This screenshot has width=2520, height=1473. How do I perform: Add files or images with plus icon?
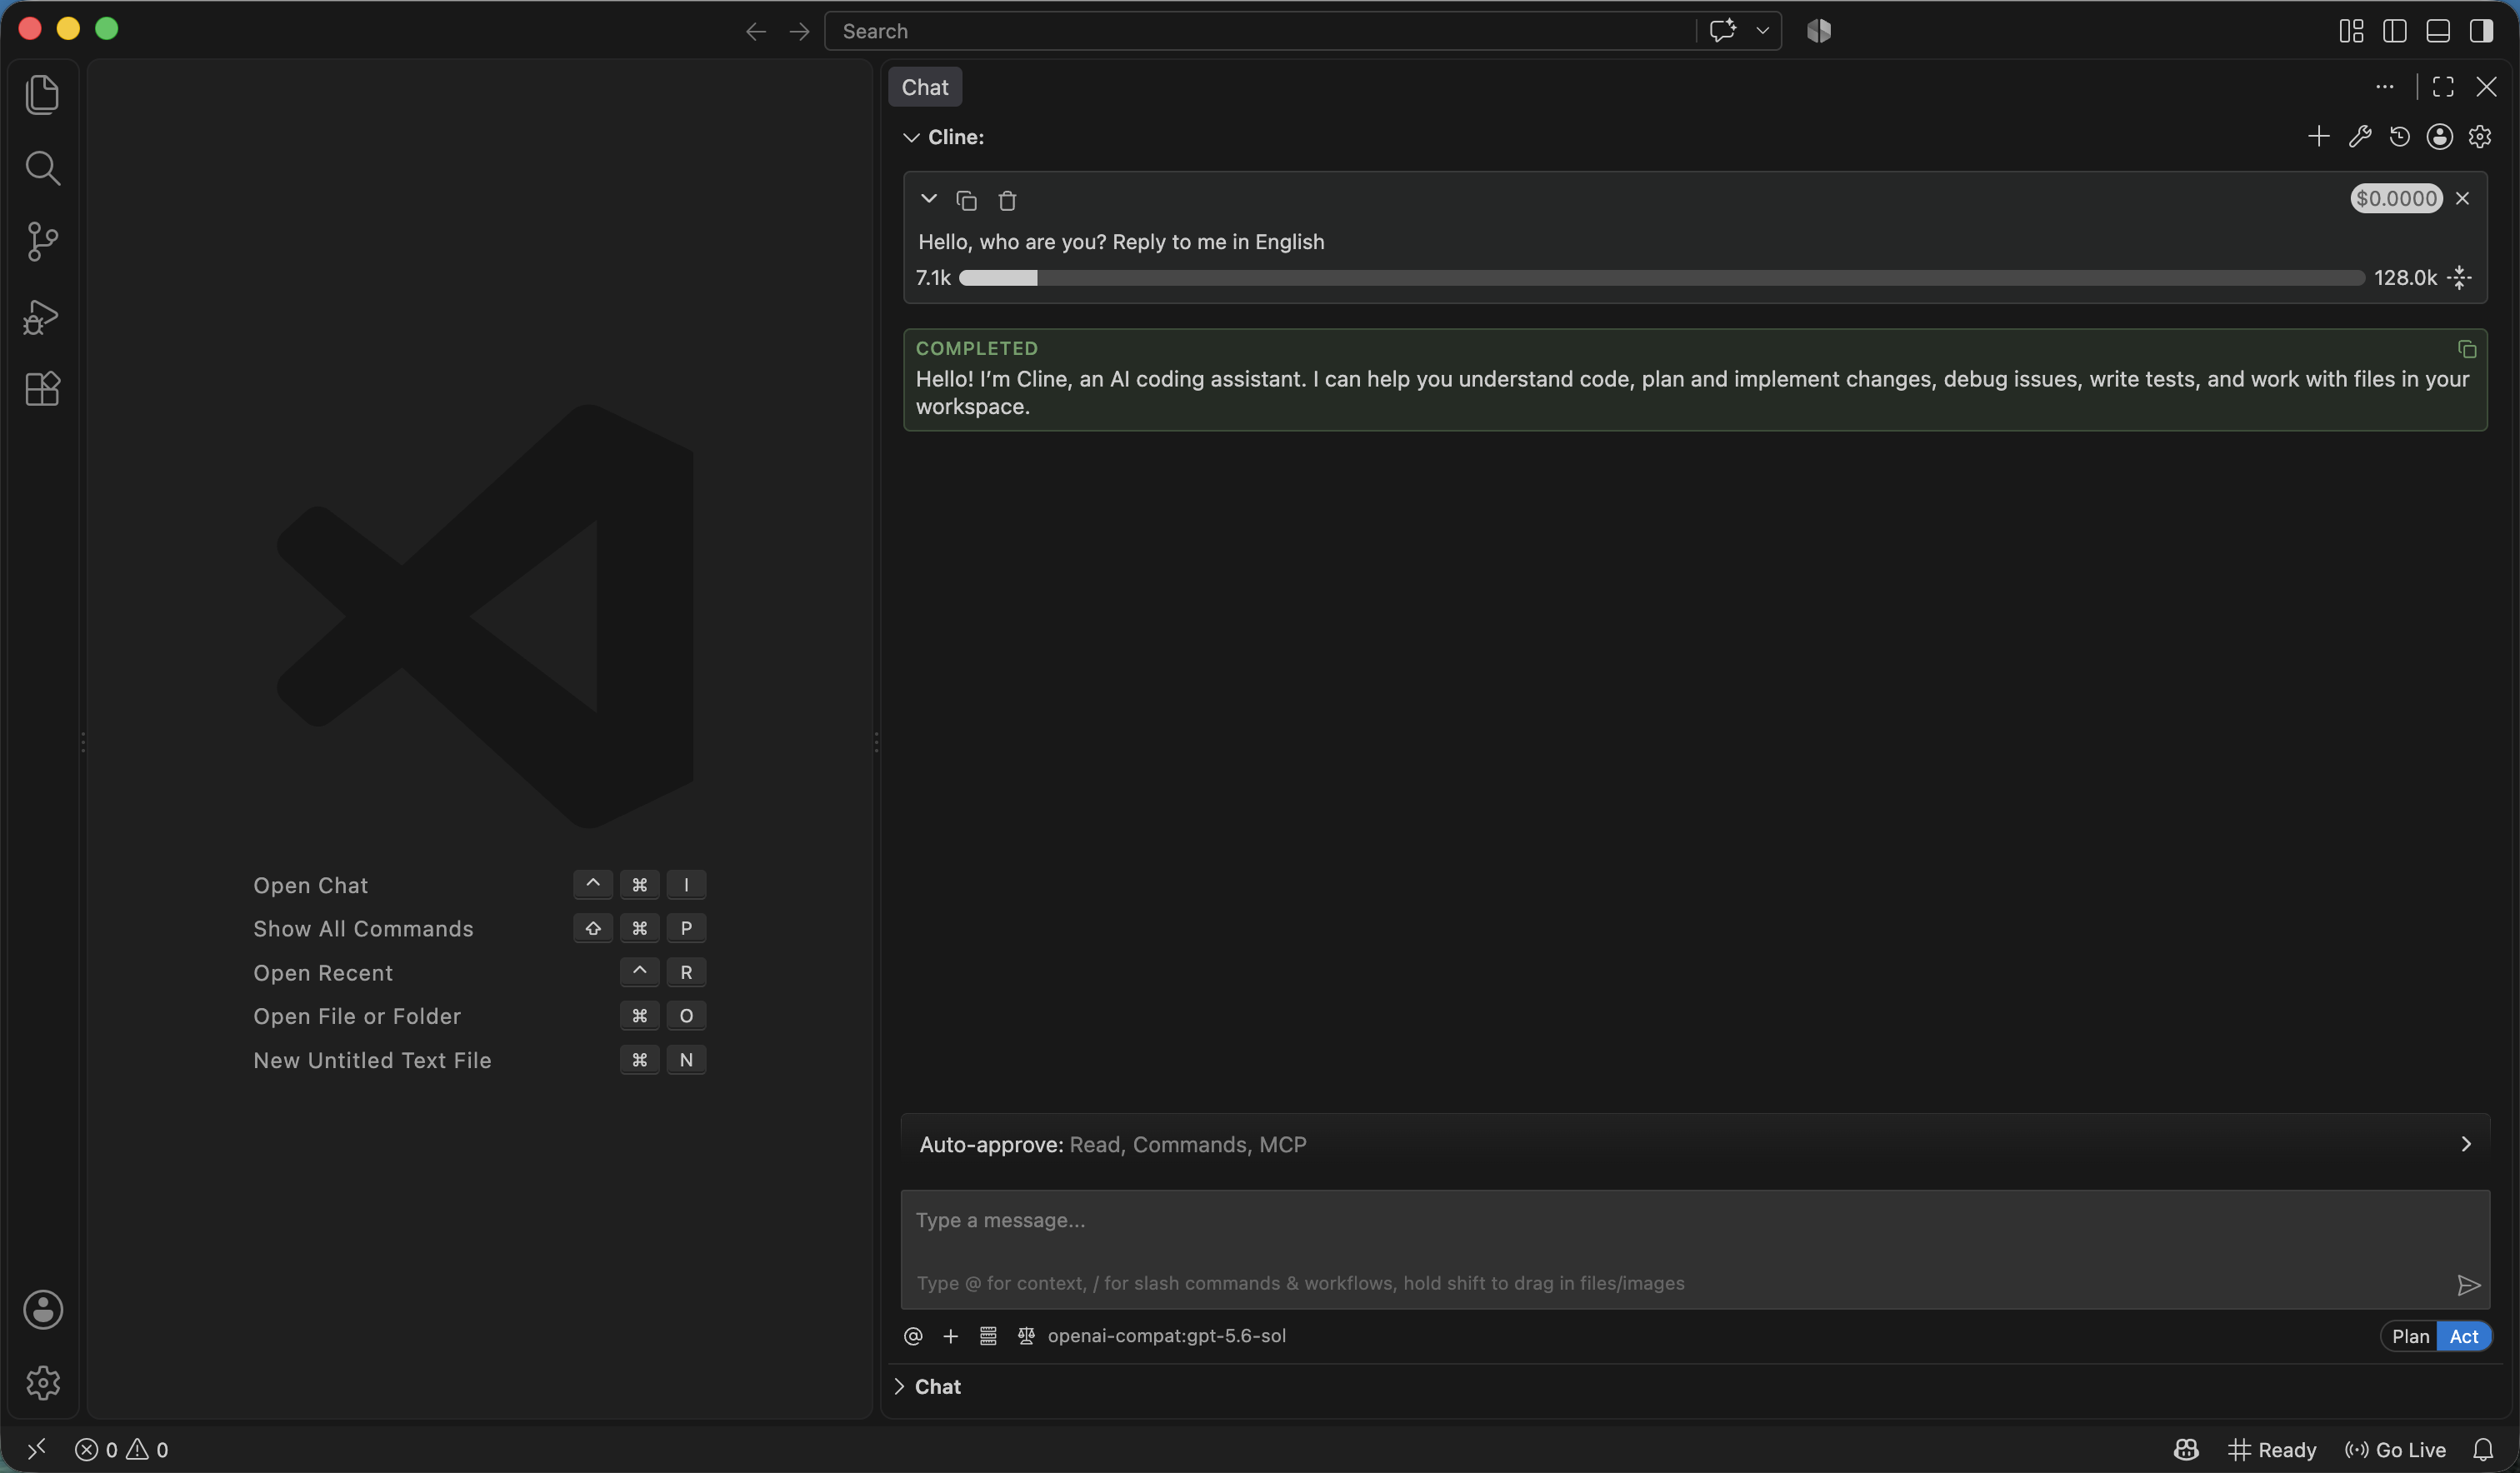[950, 1336]
